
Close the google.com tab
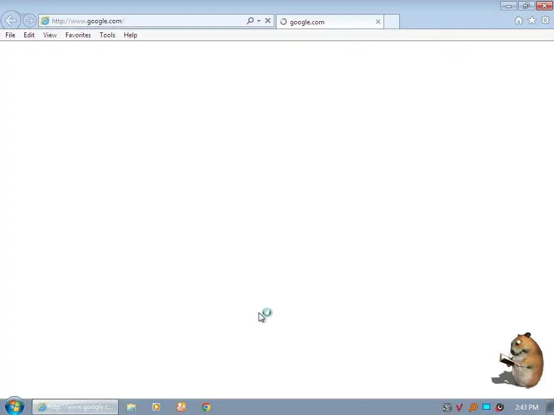[x=378, y=22]
